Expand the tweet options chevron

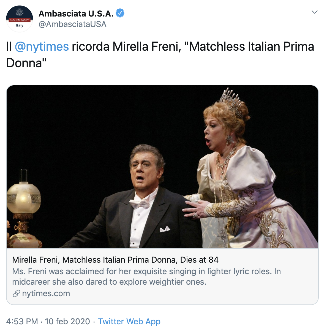pyautogui.click(x=314, y=12)
